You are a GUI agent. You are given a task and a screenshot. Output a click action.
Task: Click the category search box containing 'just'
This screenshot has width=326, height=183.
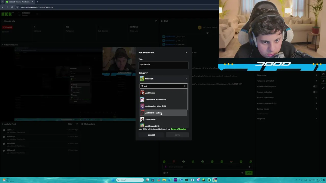click(x=164, y=86)
